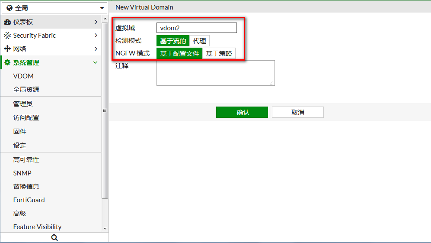Click the 确认 button
This screenshot has height=243, width=431.
(242, 112)
